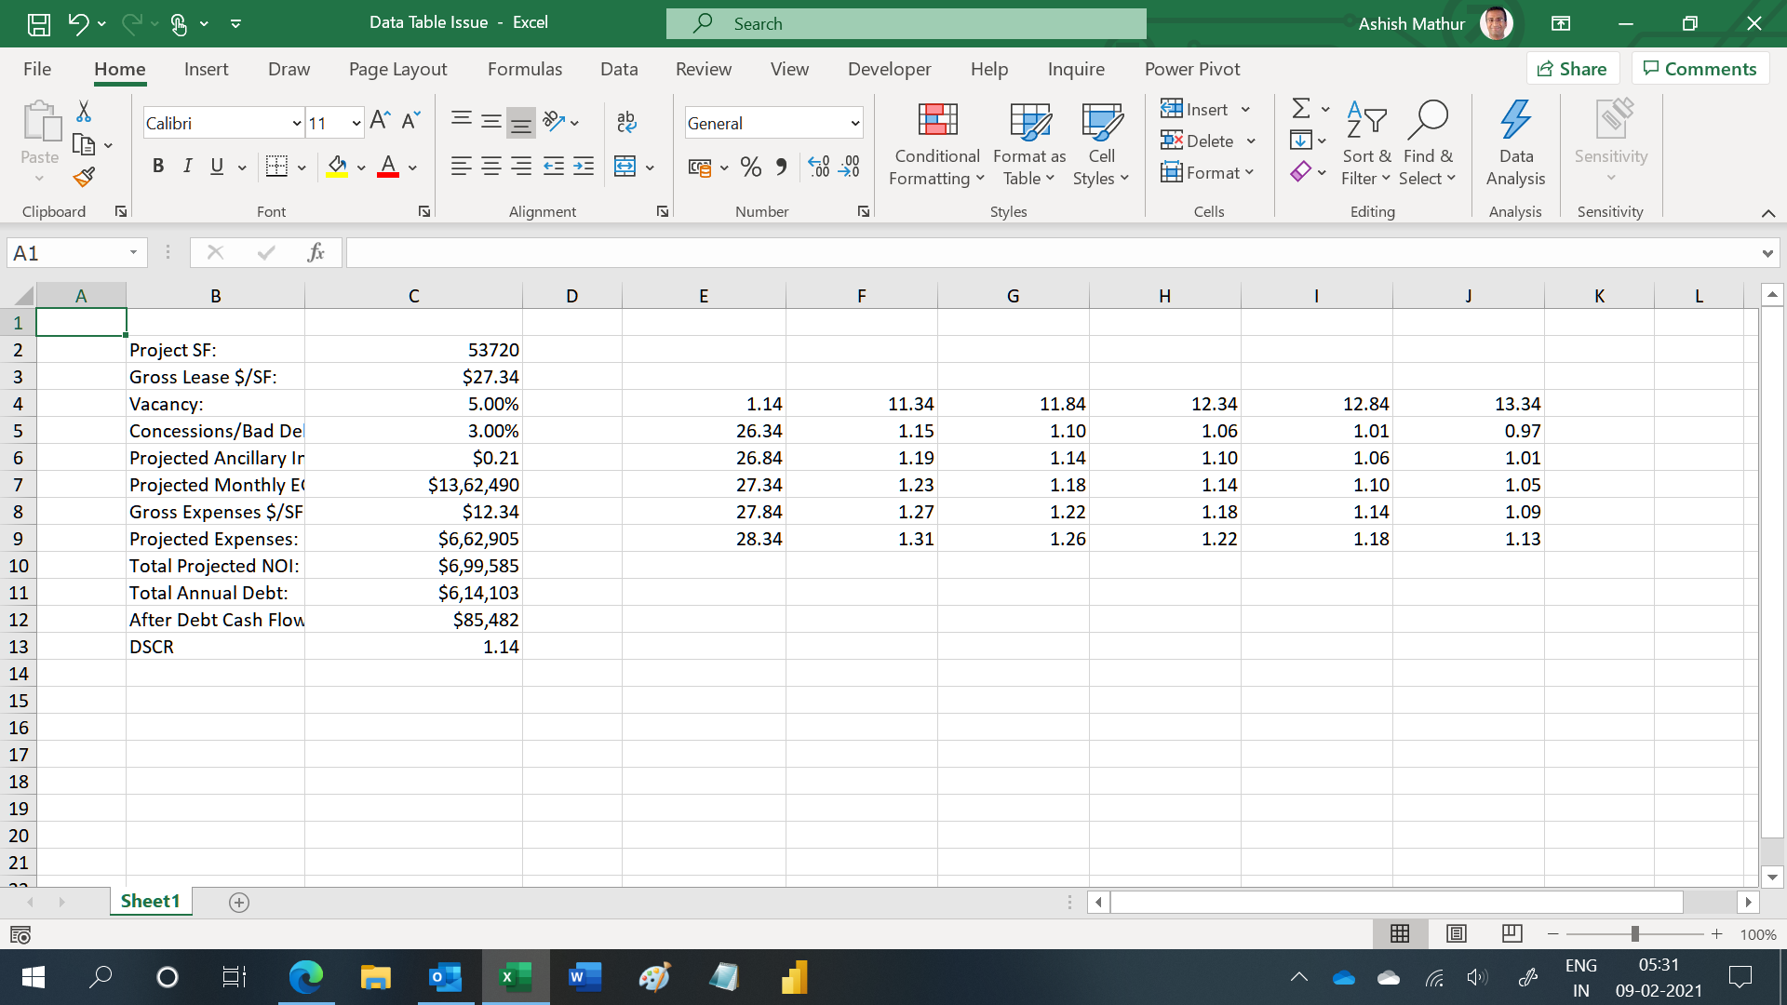The image size is (1787, 1005).
Task: Click the AutoSum sigma icon
Action: click(1301, 109)
